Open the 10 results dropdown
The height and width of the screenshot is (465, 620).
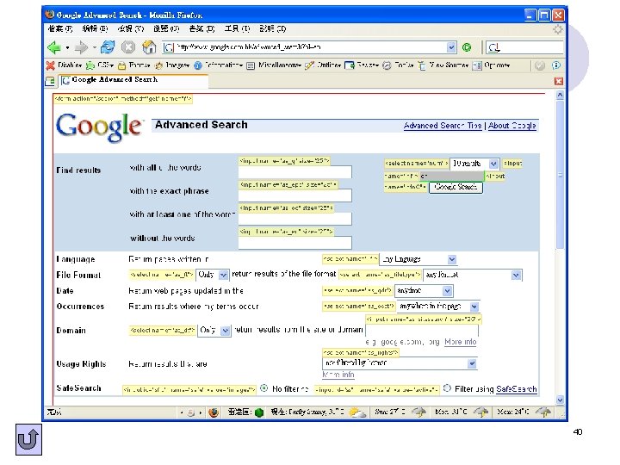point(474,164)
